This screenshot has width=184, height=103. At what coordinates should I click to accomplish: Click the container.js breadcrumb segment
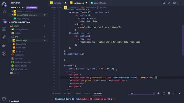[72, 8]
